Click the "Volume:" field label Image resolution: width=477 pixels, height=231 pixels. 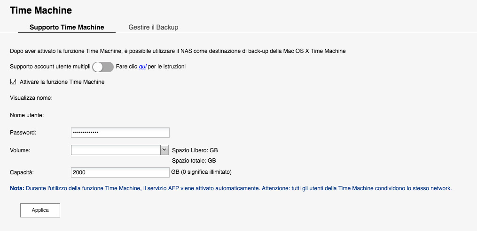pyautogui.click(x=20, y=150)
